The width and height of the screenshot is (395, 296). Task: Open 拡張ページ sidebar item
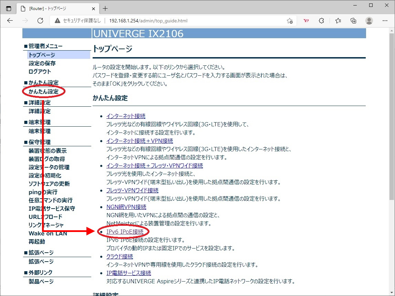(41, 262)
